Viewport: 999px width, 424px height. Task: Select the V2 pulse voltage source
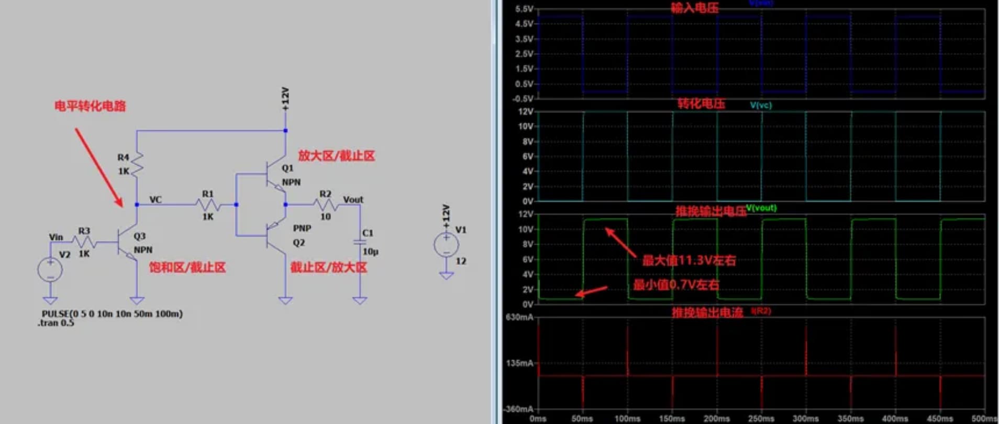50,270
